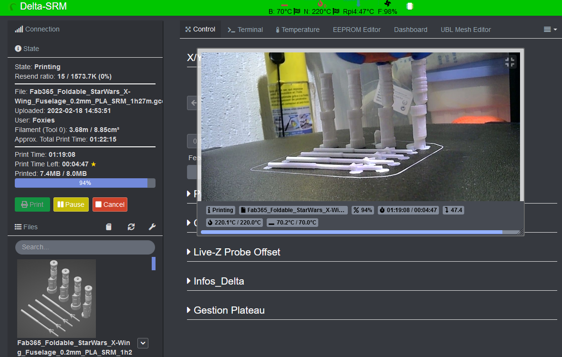The width and height of the screenshot is (562, 357).
Task: Open file settings wrench icon
Action: point(152,227)
